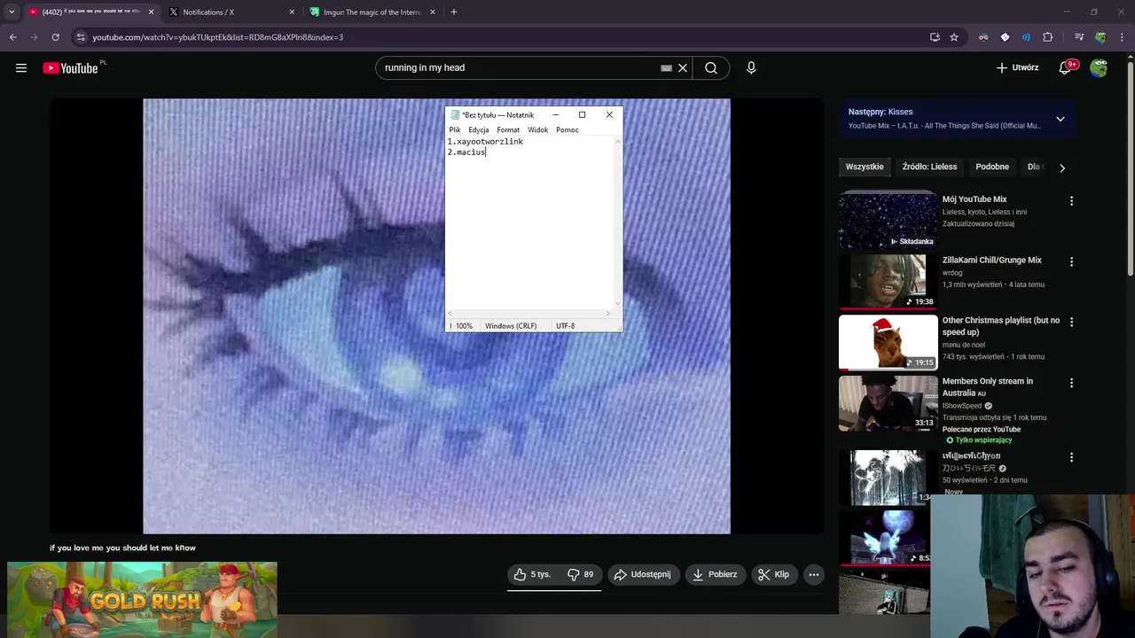The image size is (1135, 638).
Task: Open options for Other Christmas playlist
Action: 1071,322
